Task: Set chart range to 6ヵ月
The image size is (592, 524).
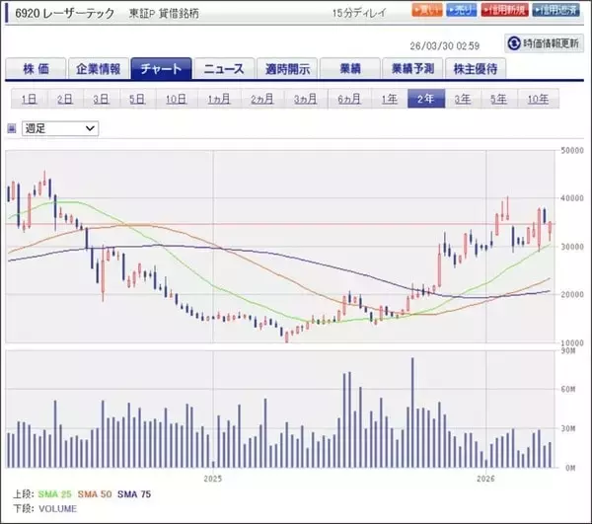Action: pyautogui.click(x=348, y=99)
